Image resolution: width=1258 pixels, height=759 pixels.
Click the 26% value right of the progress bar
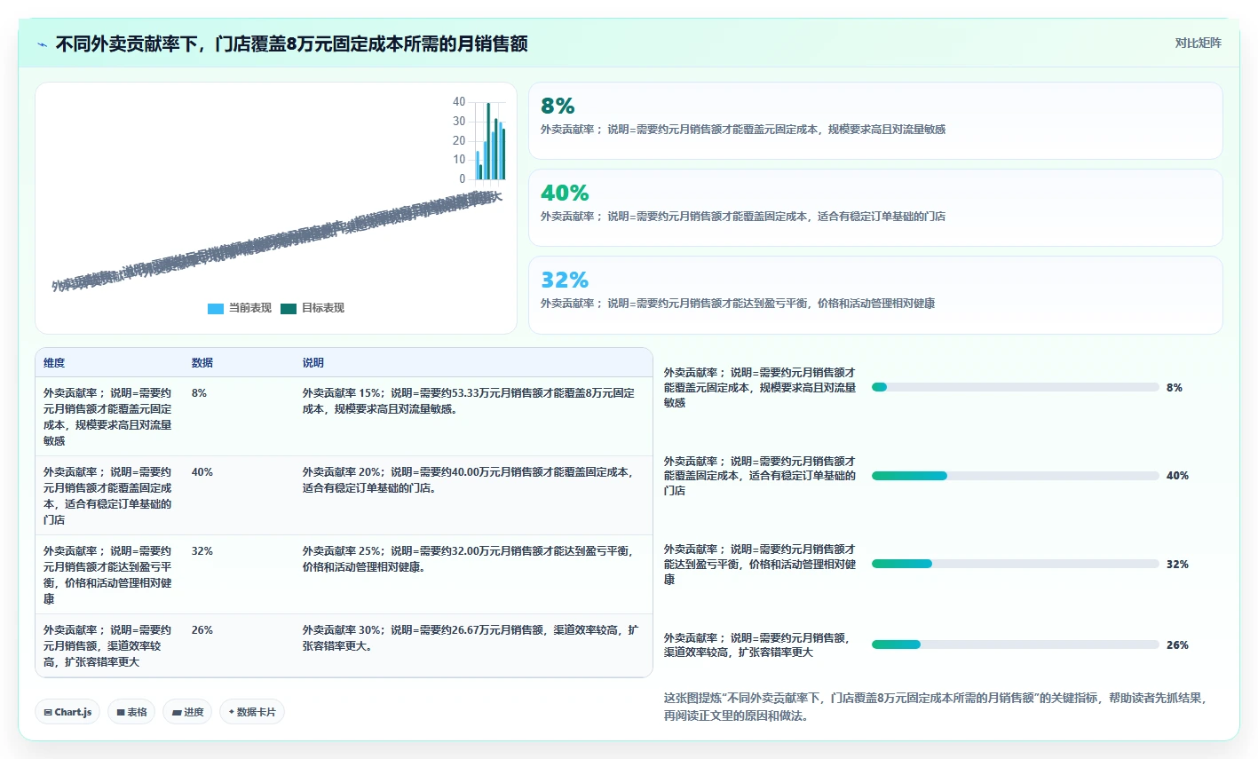[1178, 645]
